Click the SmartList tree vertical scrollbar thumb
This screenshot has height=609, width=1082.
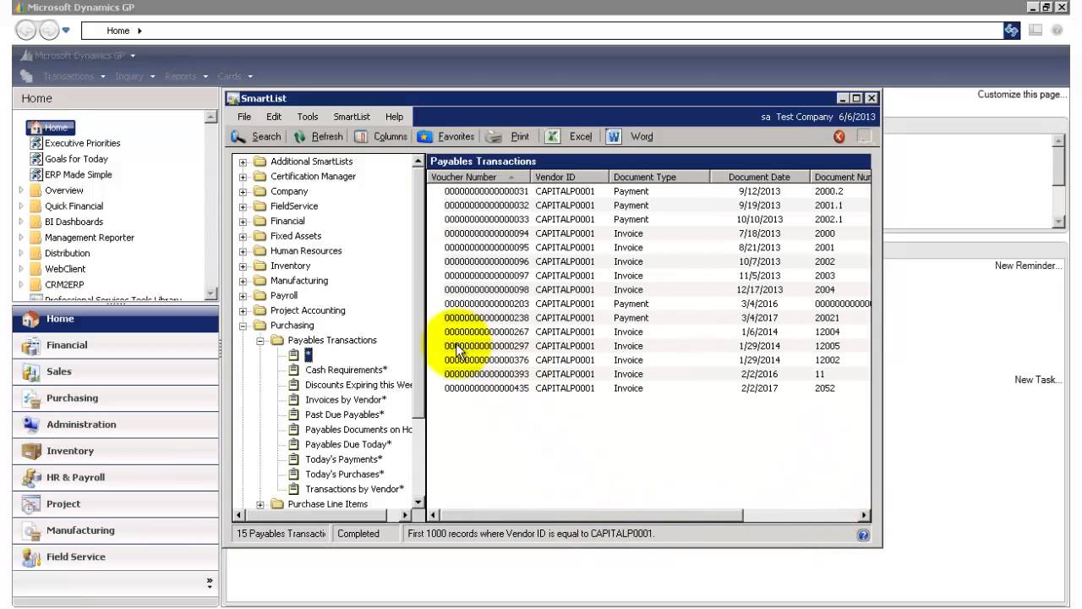tap(418, 292)
